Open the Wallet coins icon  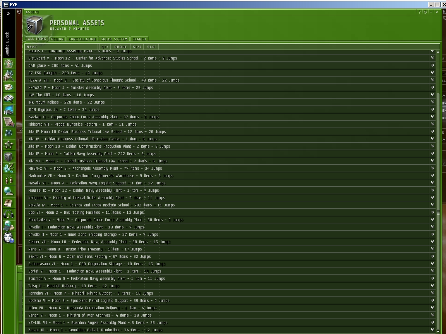(x=9, y=168)
